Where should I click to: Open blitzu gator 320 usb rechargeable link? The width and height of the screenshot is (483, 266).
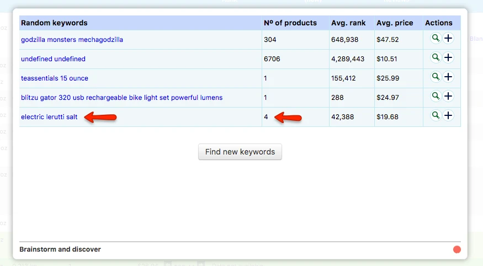pos(121,98)
